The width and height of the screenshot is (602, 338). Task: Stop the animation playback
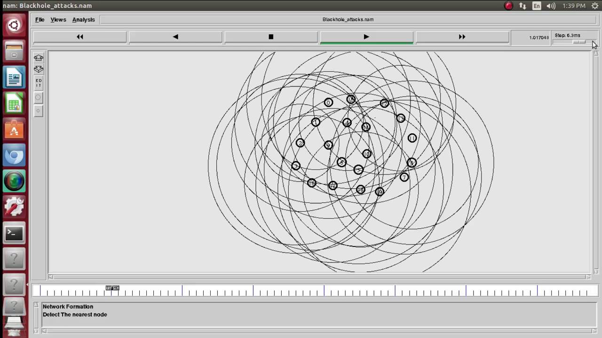click(271, 37)
